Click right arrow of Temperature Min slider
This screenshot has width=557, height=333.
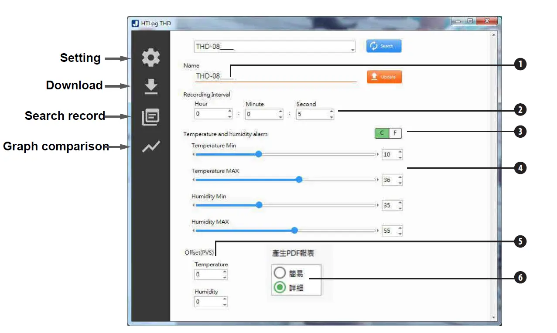tap(378, 154)
